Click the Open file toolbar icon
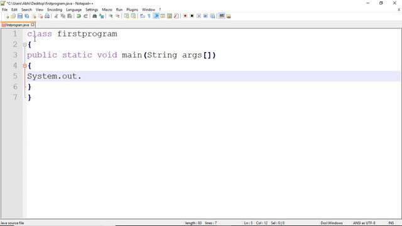The height and width of the screenshot is (226, 402). 13,16
